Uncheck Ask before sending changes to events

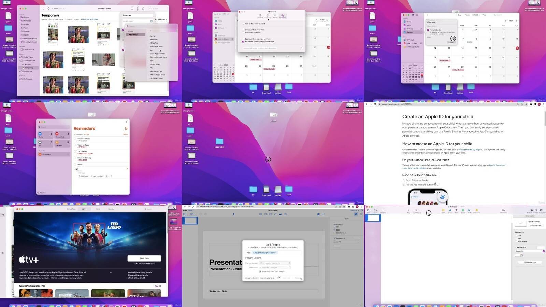click(243, 42)
